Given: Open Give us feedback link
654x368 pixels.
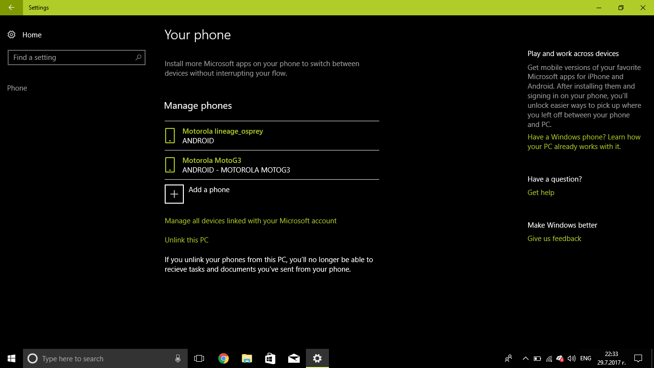Looking at the screenshot, I should 554,239.
